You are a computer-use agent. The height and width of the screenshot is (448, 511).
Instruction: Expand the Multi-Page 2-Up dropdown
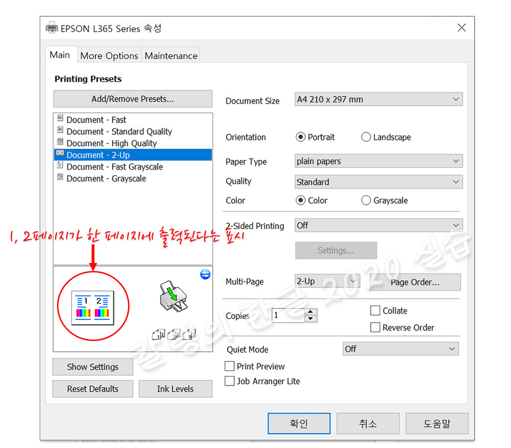[327, 281]
